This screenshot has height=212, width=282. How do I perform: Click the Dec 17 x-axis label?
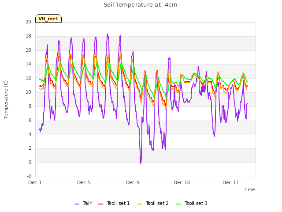[230, 182]
